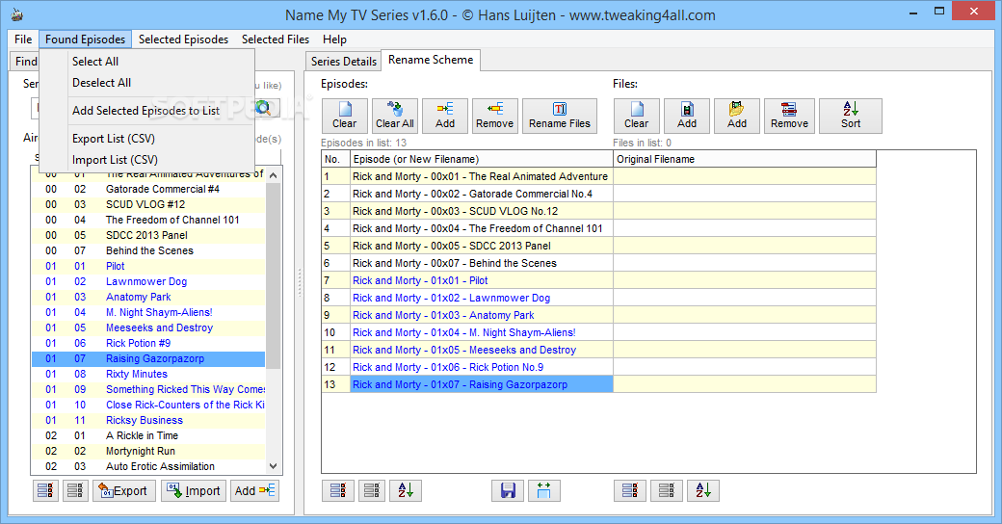Deselect all files icon below Files list
The width and height of the screenshot is (1002, 524).
pos(667,491)
